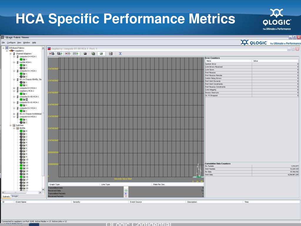Click the Symbol Error counter row
Screen dimensions: 301x226
coord(252,64)
